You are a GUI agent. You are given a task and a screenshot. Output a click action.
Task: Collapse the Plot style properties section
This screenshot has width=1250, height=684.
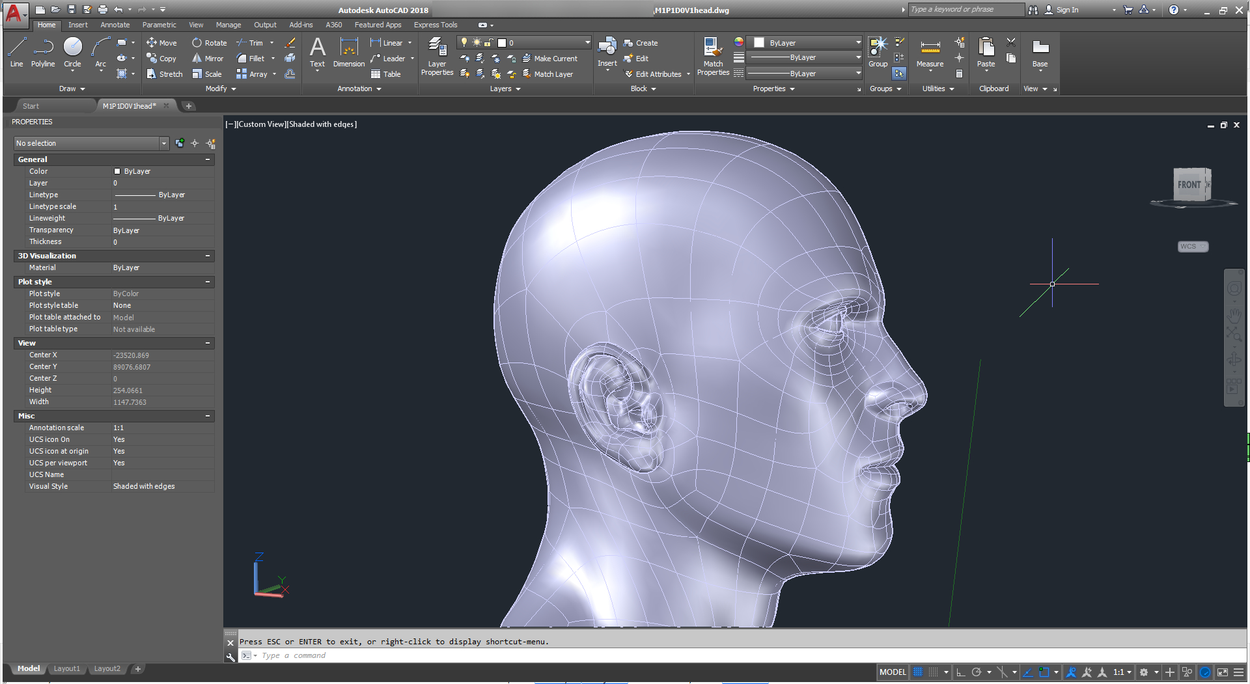click(209, 282)
